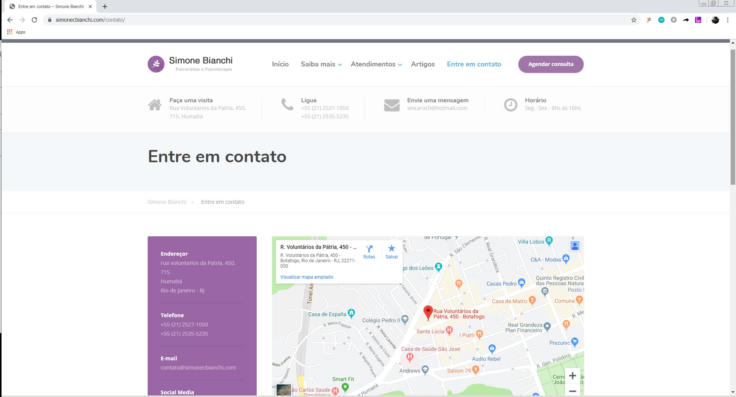Zoom out the map with minus button
Screen dimensions: 736x397
(573, 391)
